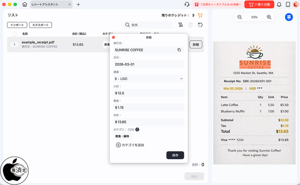Click the 合計 (税込) column header
Screen dimensions: 300x185
tap(79, 34)
